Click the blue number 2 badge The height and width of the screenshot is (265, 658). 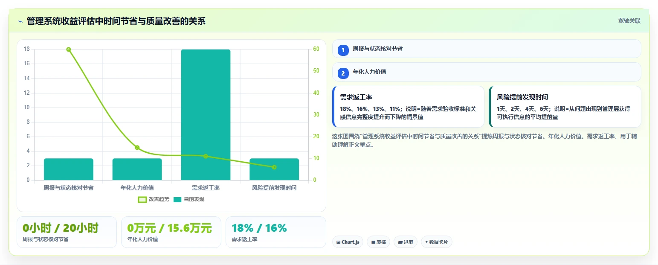pyautogui.click(x=343, y=73)
